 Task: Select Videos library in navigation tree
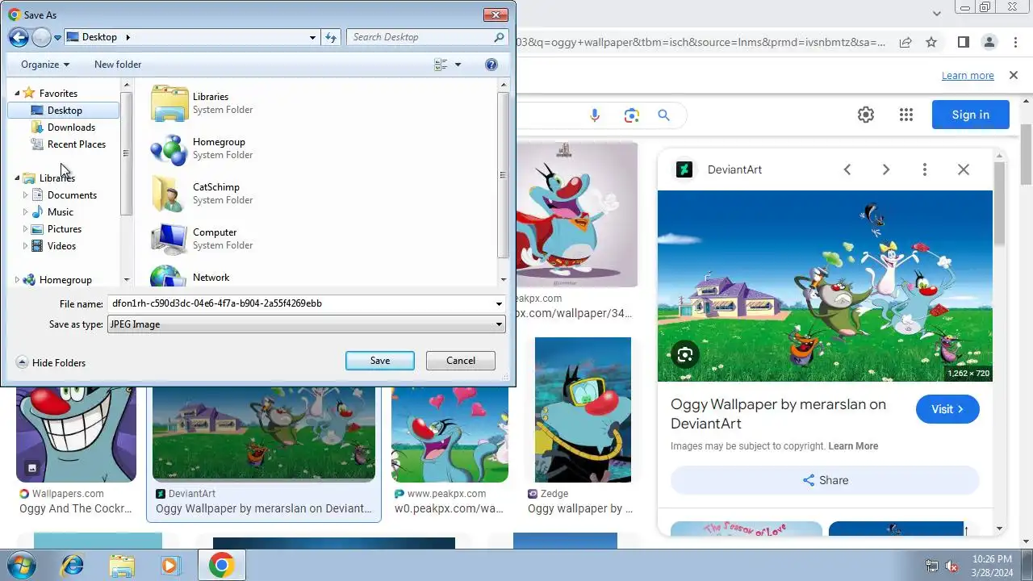[x=61, y=246]
